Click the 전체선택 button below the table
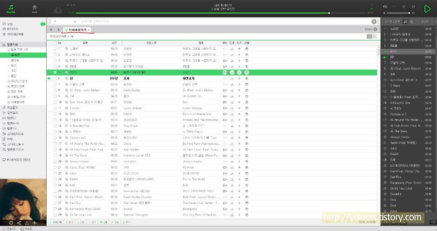 [56, 222]
